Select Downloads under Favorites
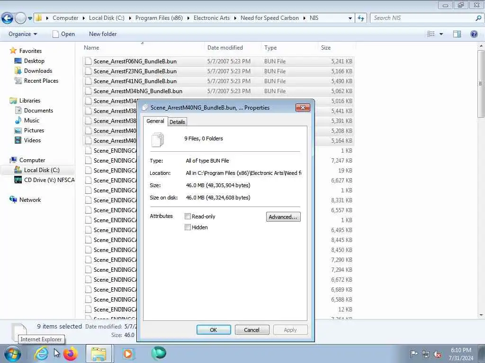The width and height of the screenshot is (485, 363). click(x=38, y=71)
